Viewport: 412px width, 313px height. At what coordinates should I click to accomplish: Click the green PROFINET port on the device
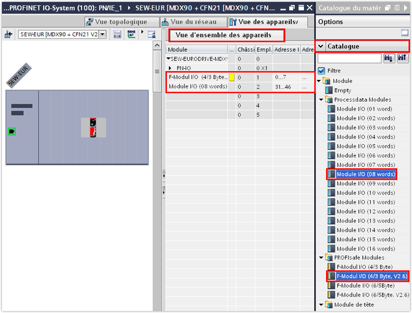[12, 131]
